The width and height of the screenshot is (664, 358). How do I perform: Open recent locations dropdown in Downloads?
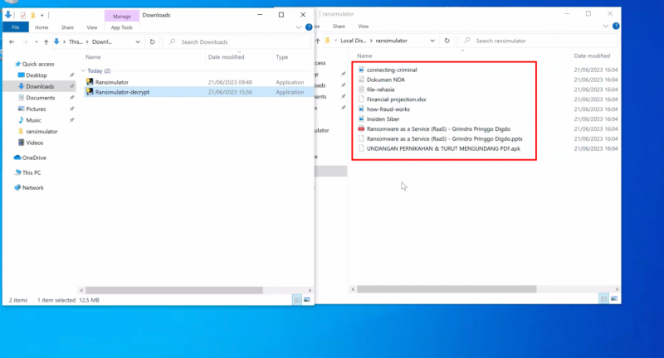tap(36, 41)
